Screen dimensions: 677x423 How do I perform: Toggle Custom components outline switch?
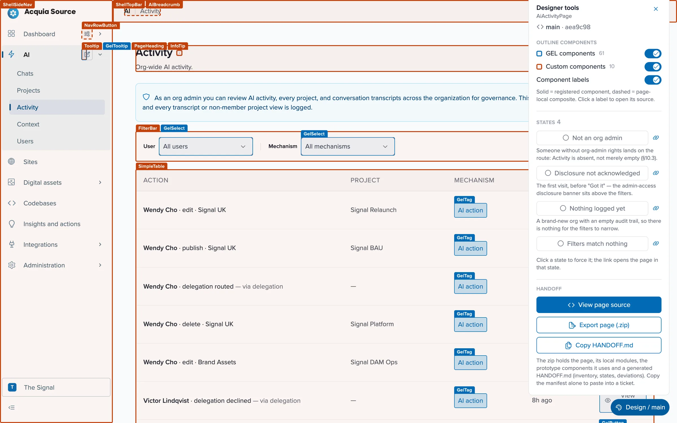click(x=653, y=67)
